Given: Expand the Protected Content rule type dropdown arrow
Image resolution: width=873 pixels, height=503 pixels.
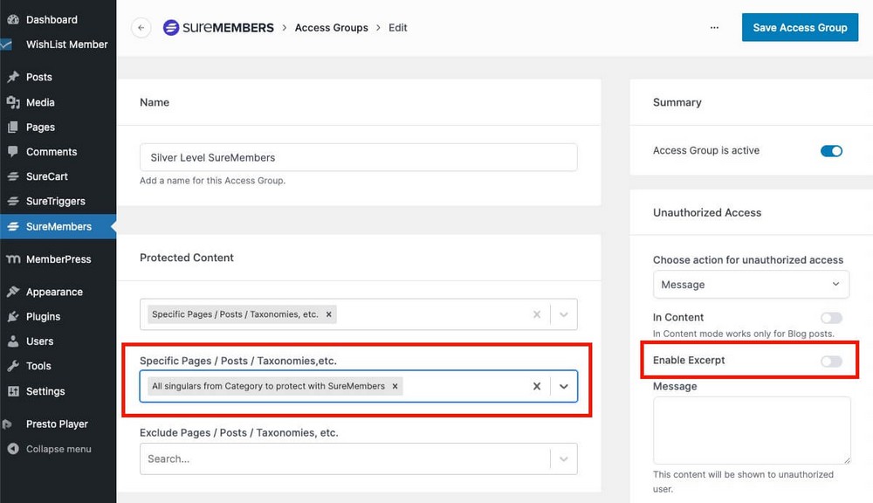Looking at the screenshot, I should [563, 314].
